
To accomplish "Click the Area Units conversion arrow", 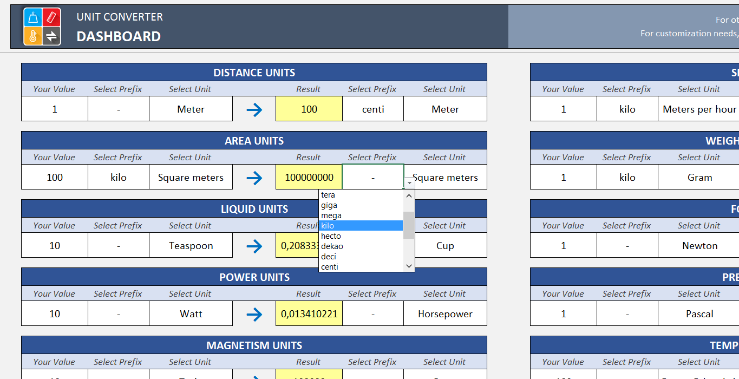I will click(x=254, y=178).
